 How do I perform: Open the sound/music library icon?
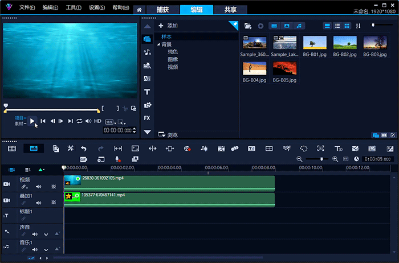[147, 52]
